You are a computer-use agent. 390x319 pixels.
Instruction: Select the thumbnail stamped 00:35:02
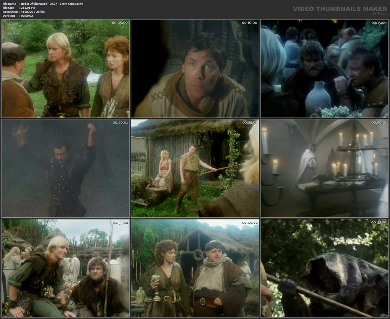[66, 268]
